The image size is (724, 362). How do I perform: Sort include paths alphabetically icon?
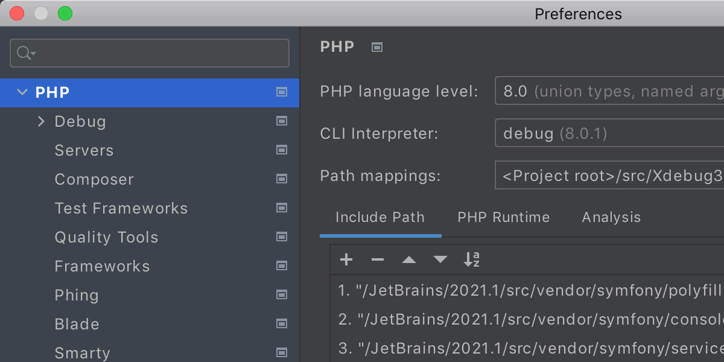[x=472, y=260]
